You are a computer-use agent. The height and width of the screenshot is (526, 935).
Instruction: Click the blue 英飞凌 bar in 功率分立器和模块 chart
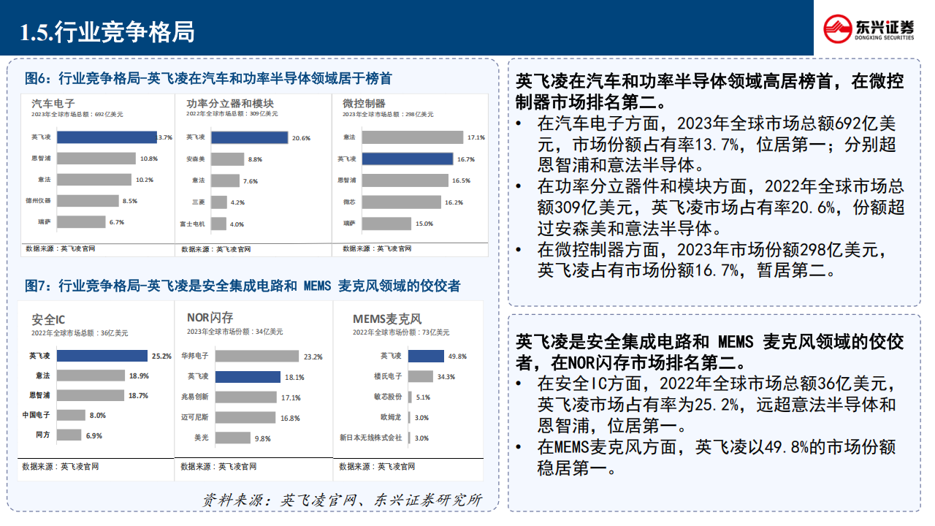coord(251,137)
